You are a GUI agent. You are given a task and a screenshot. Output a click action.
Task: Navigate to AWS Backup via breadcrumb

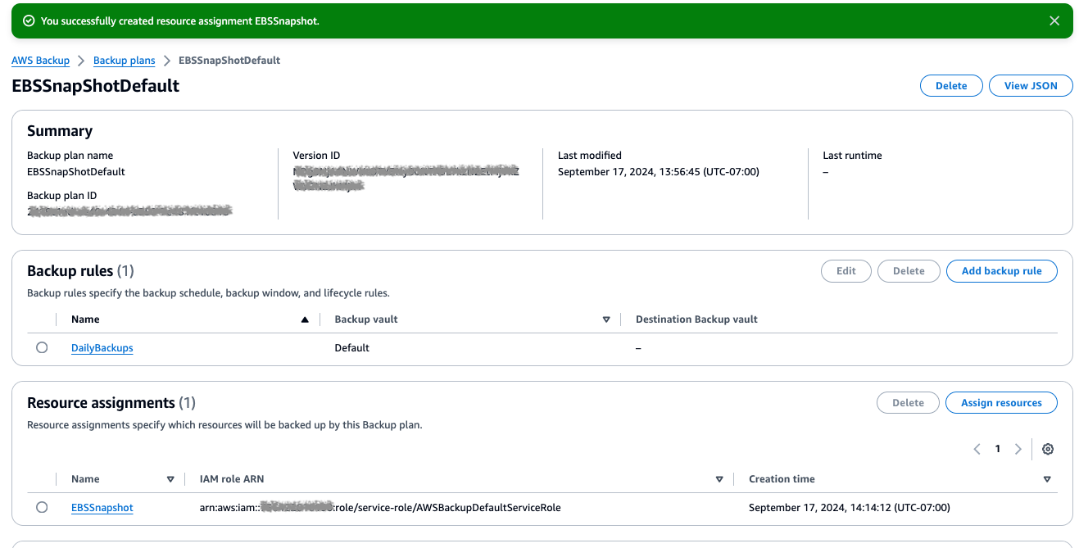40,60
